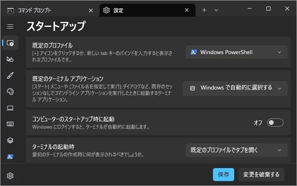Close the 設定 tab
297x186 pixels.
pyautogui.click(x=186, y=10)
